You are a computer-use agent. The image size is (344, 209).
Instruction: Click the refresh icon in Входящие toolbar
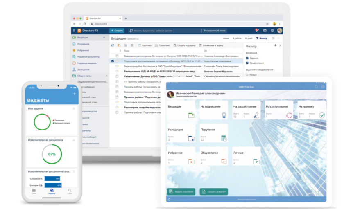pos(113,45)
